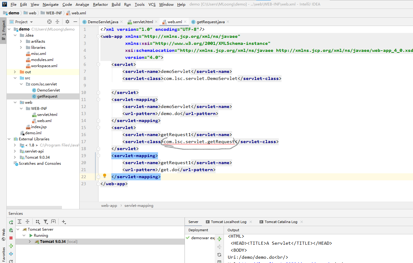Select the Server tab in Services

(193, 222)
